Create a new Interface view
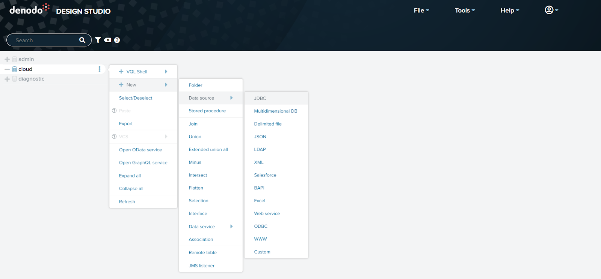This screenshot has width=601, height=279. pyautogui.click(x=211, y=213)
